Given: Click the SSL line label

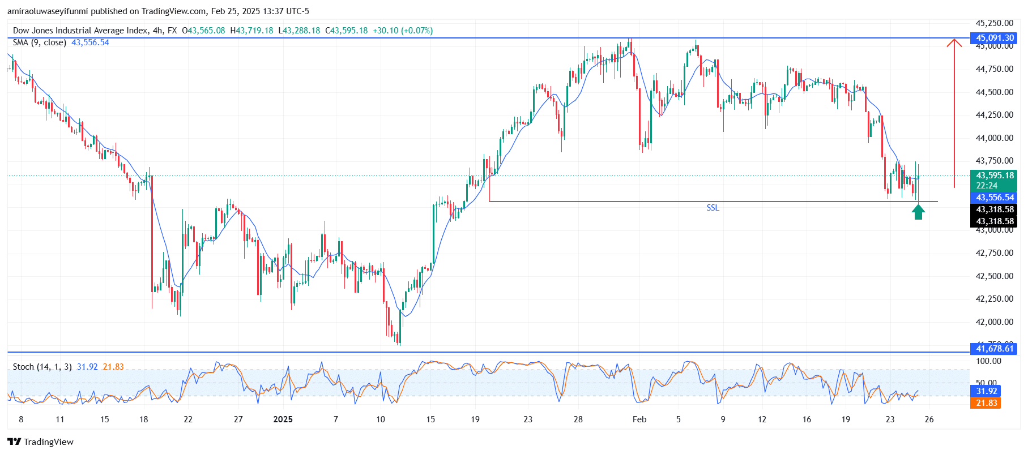Looking at the screenshot, I should pos(713,208).
